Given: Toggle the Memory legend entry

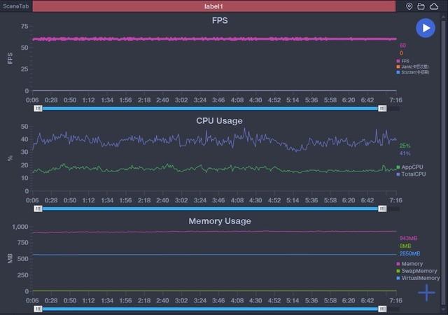Looking at the screenshot, I should click(409, 264).
